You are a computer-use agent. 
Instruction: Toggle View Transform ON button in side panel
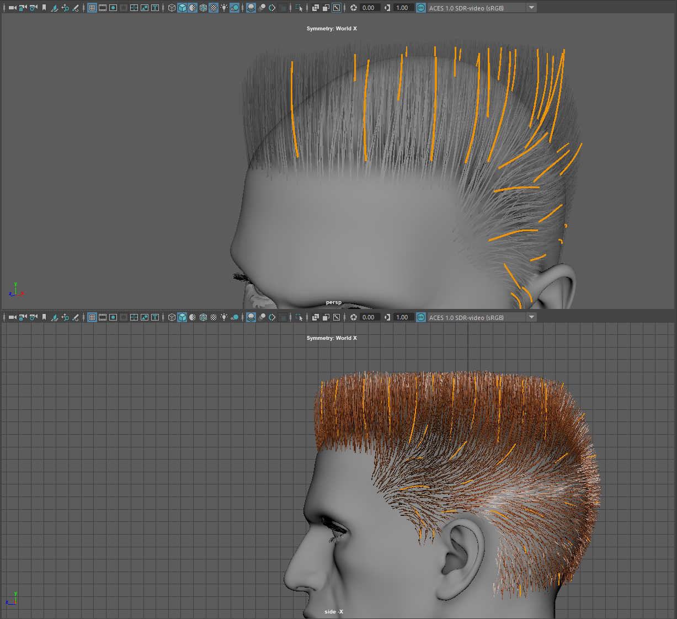(x=421, y=317)
